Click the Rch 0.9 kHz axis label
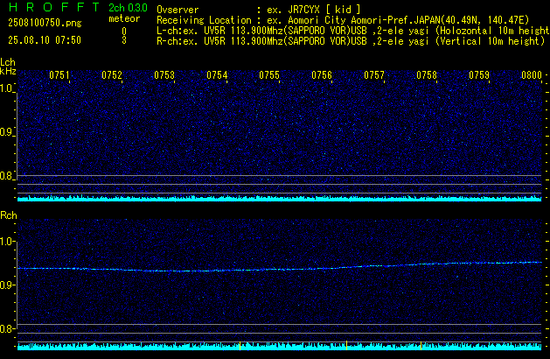This screenshot has height=359, width=550. pyautogui.click(x=7, y=285)
